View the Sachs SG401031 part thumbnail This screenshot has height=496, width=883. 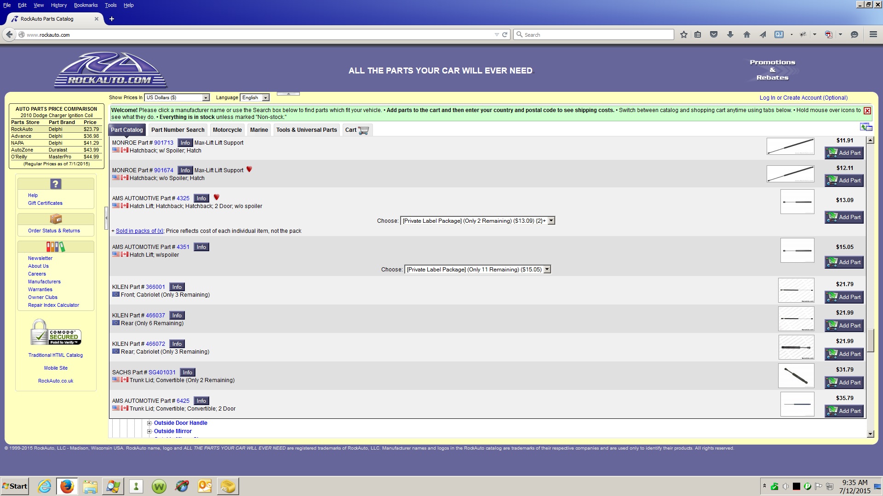coord(796,376)
